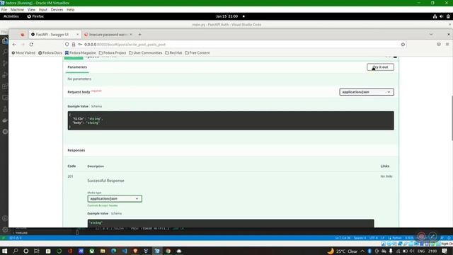Open User Communities bookmark folder
Image resolution: width=453 pixels, height=255 pixels.
tap(145, 53)
